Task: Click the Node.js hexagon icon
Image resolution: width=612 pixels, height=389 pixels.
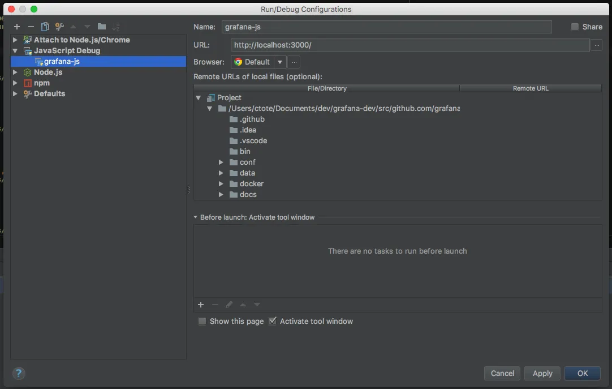Action: tap(27, 72)
